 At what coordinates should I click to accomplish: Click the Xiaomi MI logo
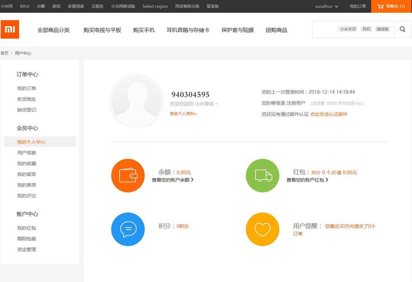pyautogui.click(x=10, y=29)
